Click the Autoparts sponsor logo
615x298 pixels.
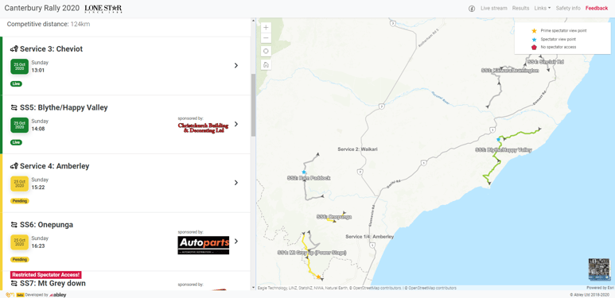(203, 245)
